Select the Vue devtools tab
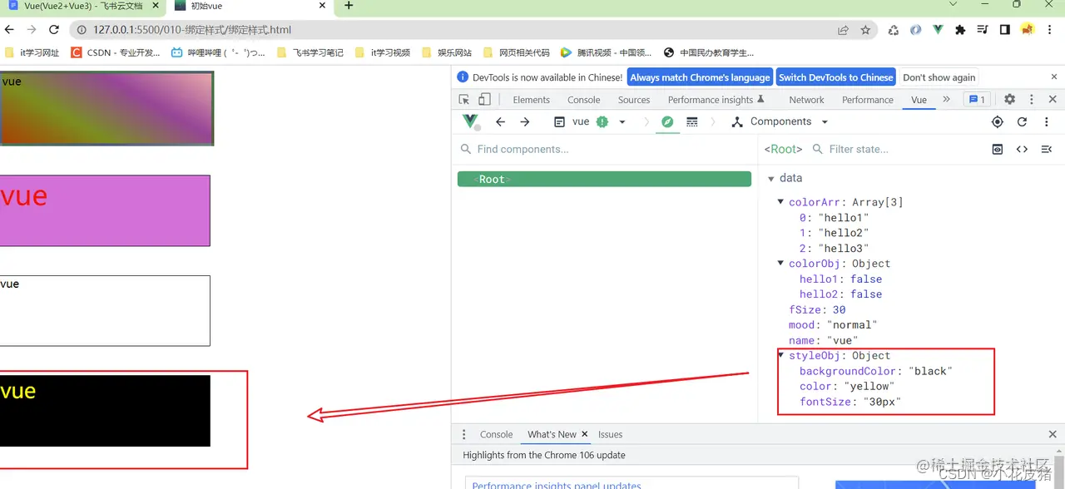Viewport: 1065px width, 489px height. 919,100
